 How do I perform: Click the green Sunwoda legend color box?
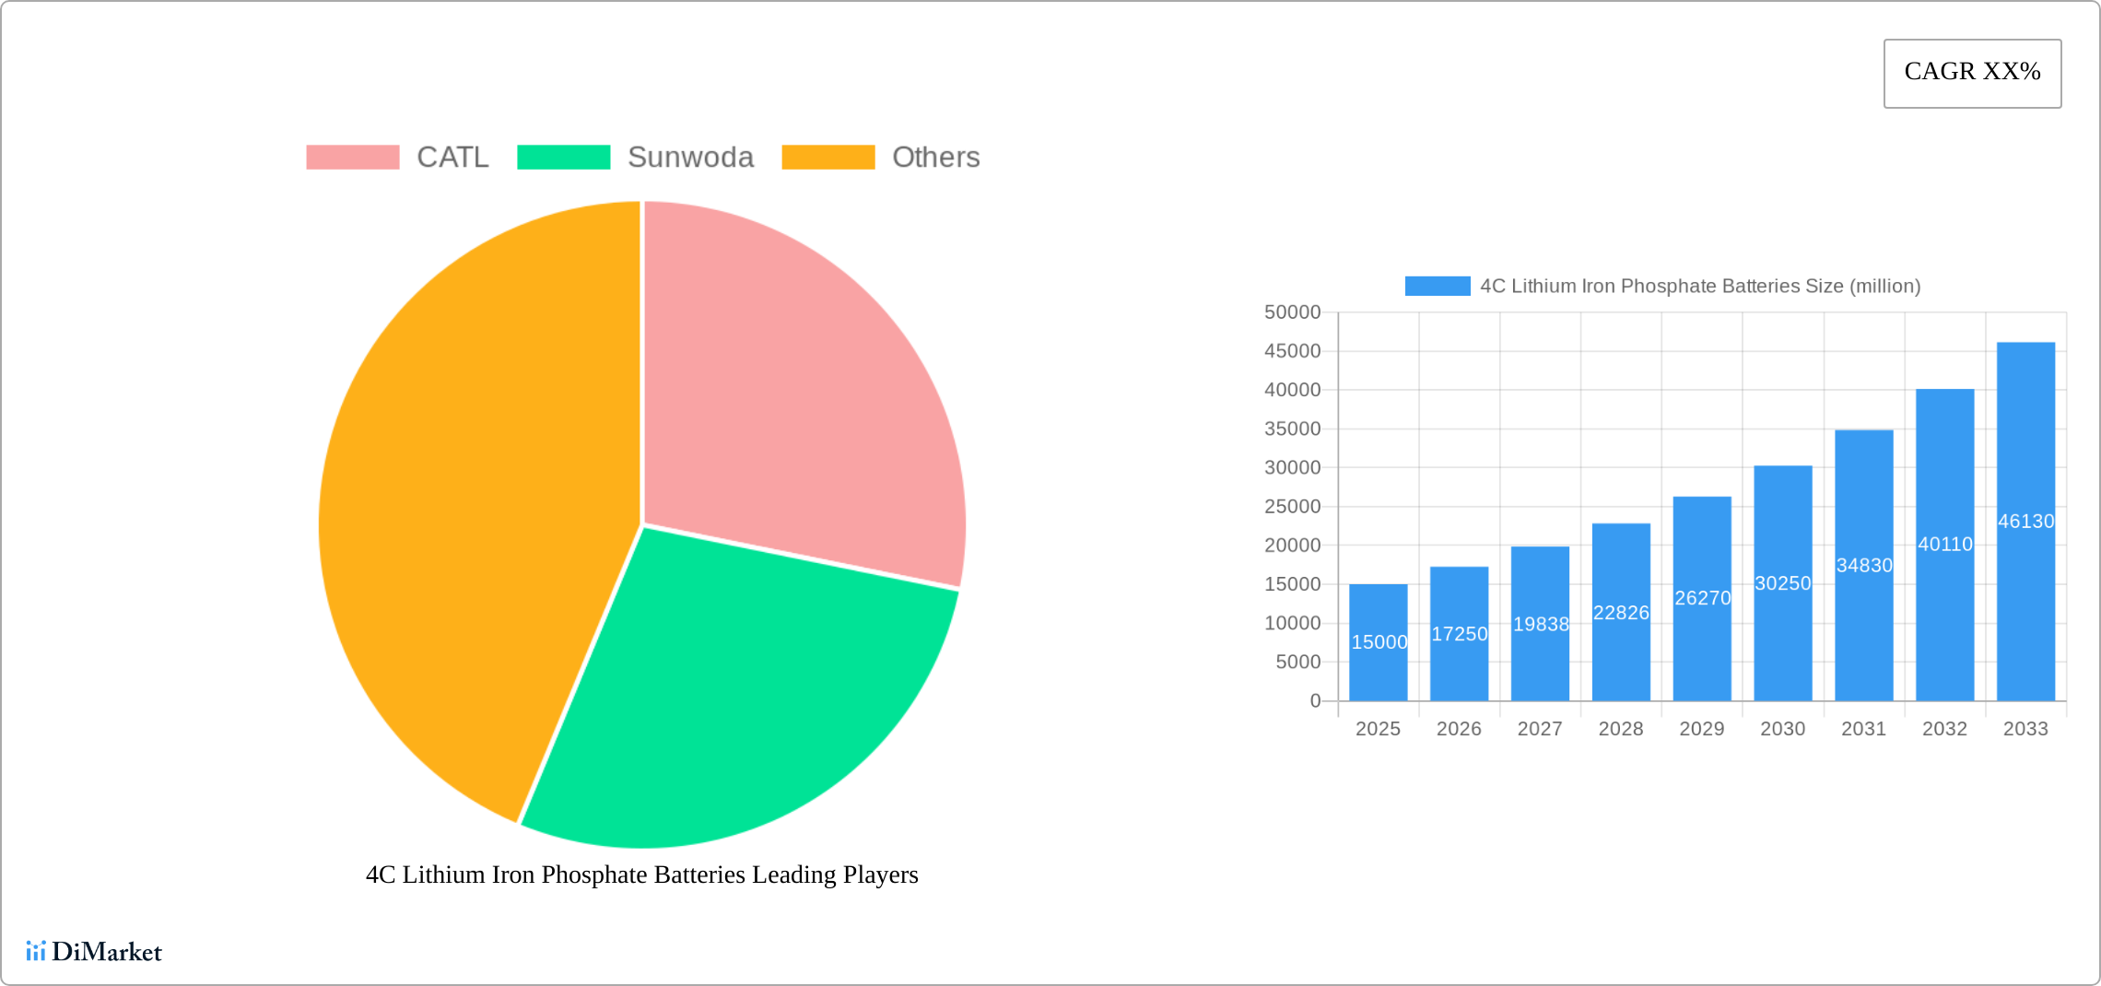click(563, 158)
